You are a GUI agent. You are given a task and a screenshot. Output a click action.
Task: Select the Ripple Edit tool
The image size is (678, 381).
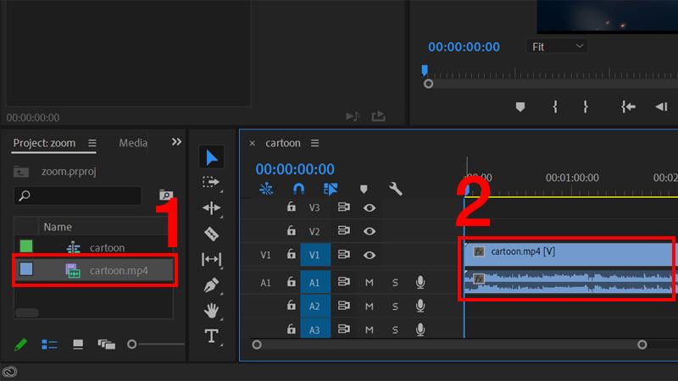click(211, 208)
